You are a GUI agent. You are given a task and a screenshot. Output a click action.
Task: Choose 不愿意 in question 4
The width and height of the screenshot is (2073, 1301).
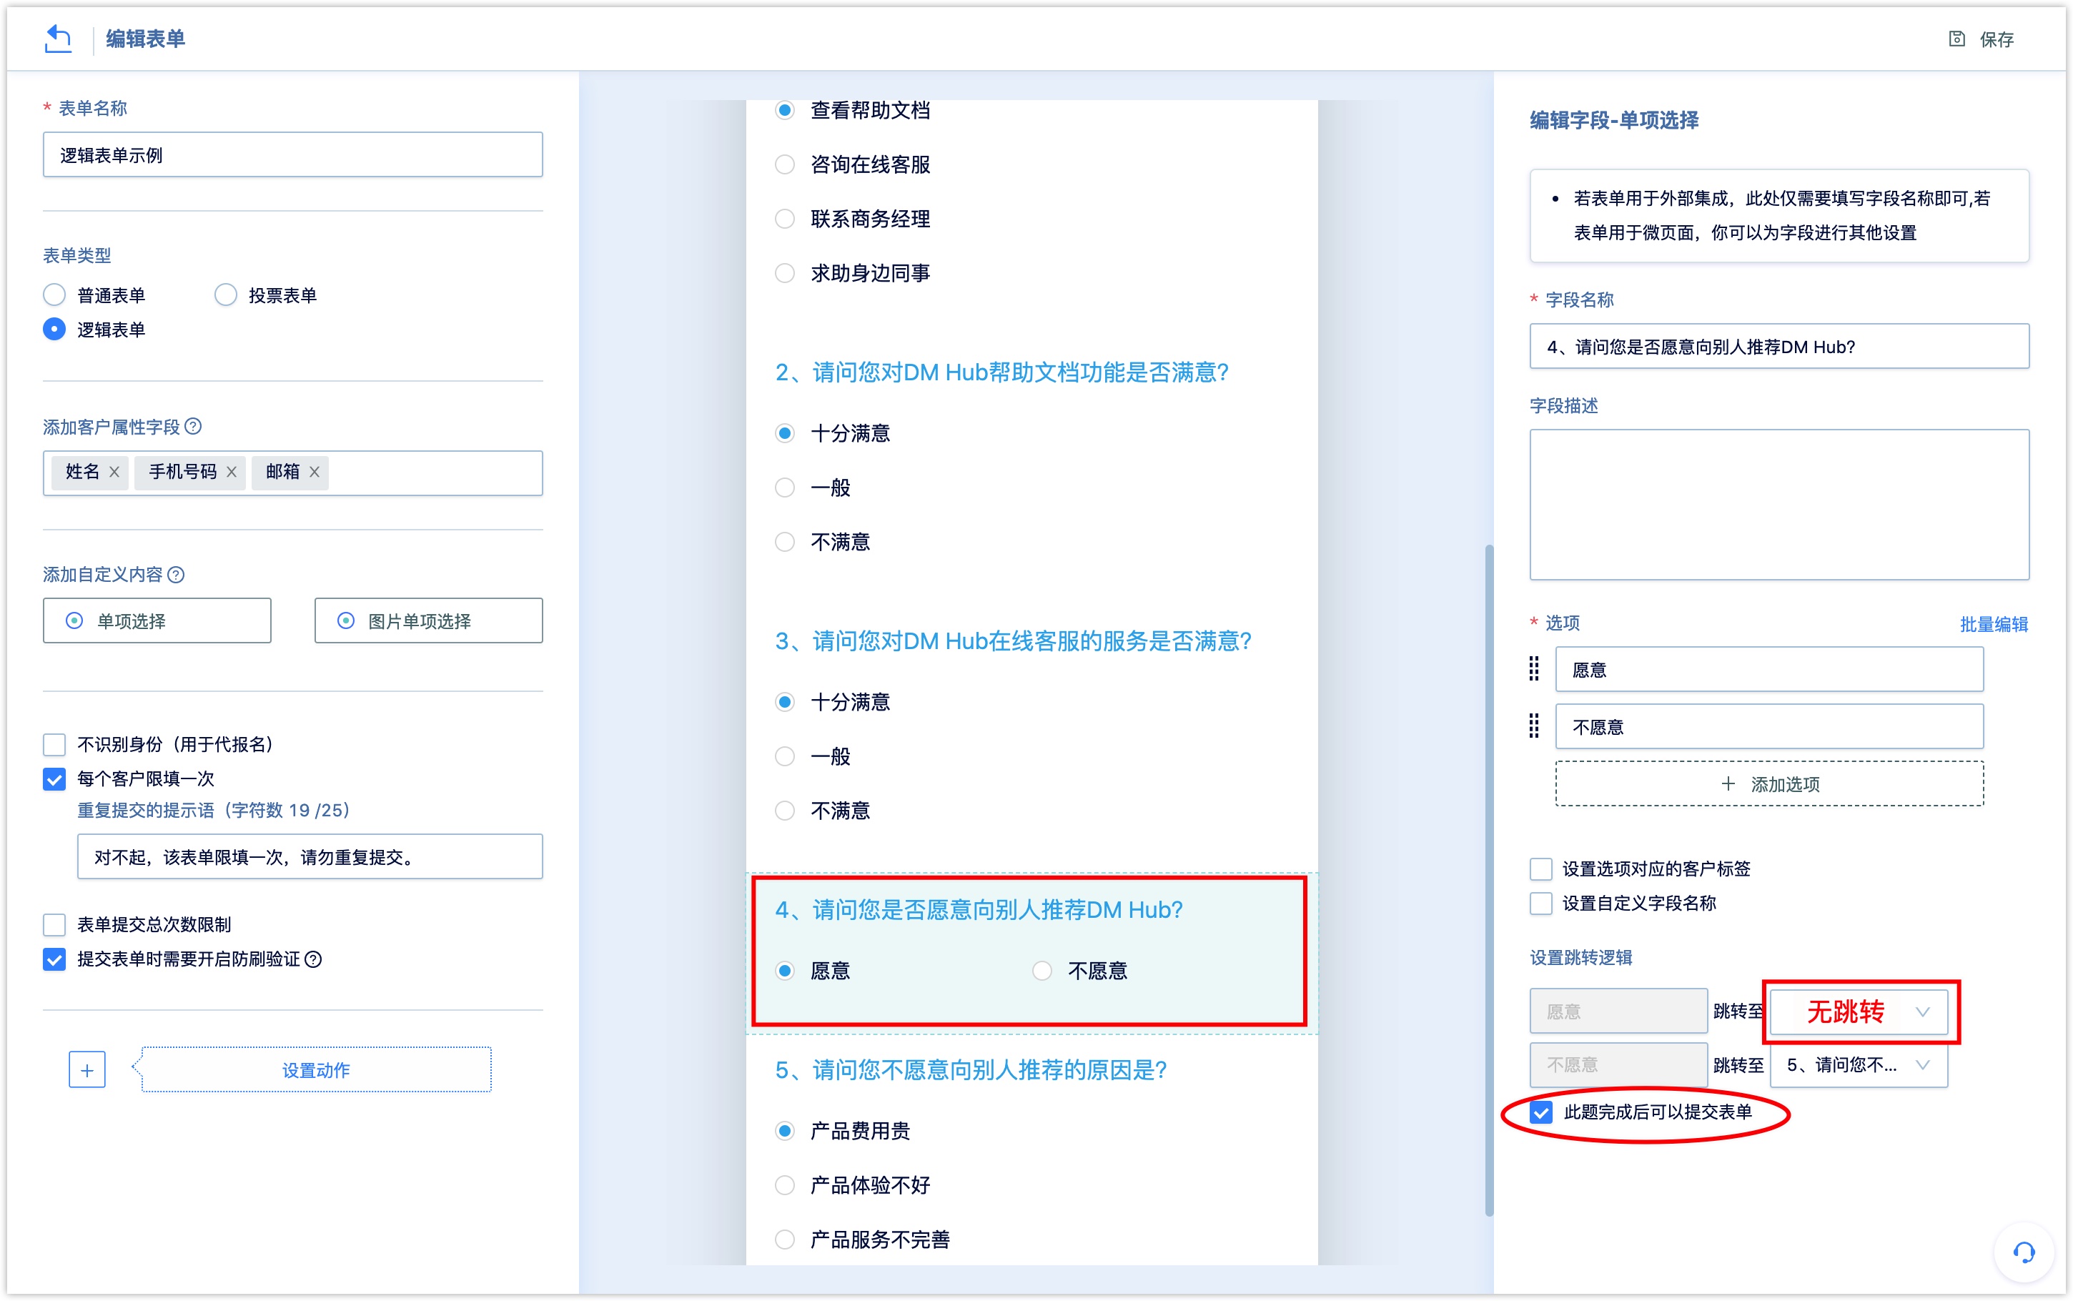(1042, 971)
